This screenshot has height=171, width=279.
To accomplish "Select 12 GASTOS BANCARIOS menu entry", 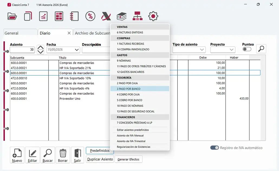I will click(x=140, y=72).
